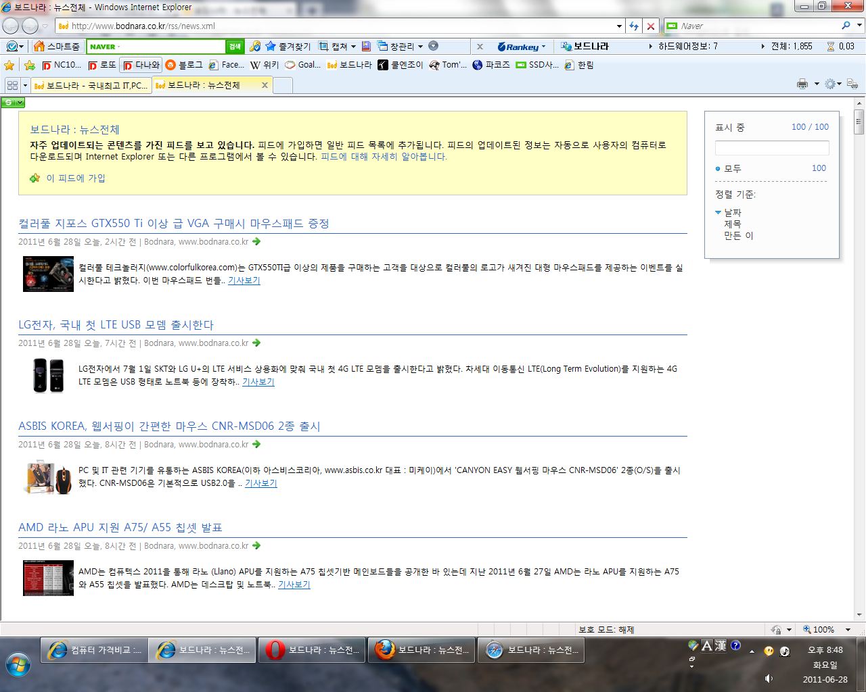Click the Quick Tabs grid icon
The image size is (866, 692).
12,85
